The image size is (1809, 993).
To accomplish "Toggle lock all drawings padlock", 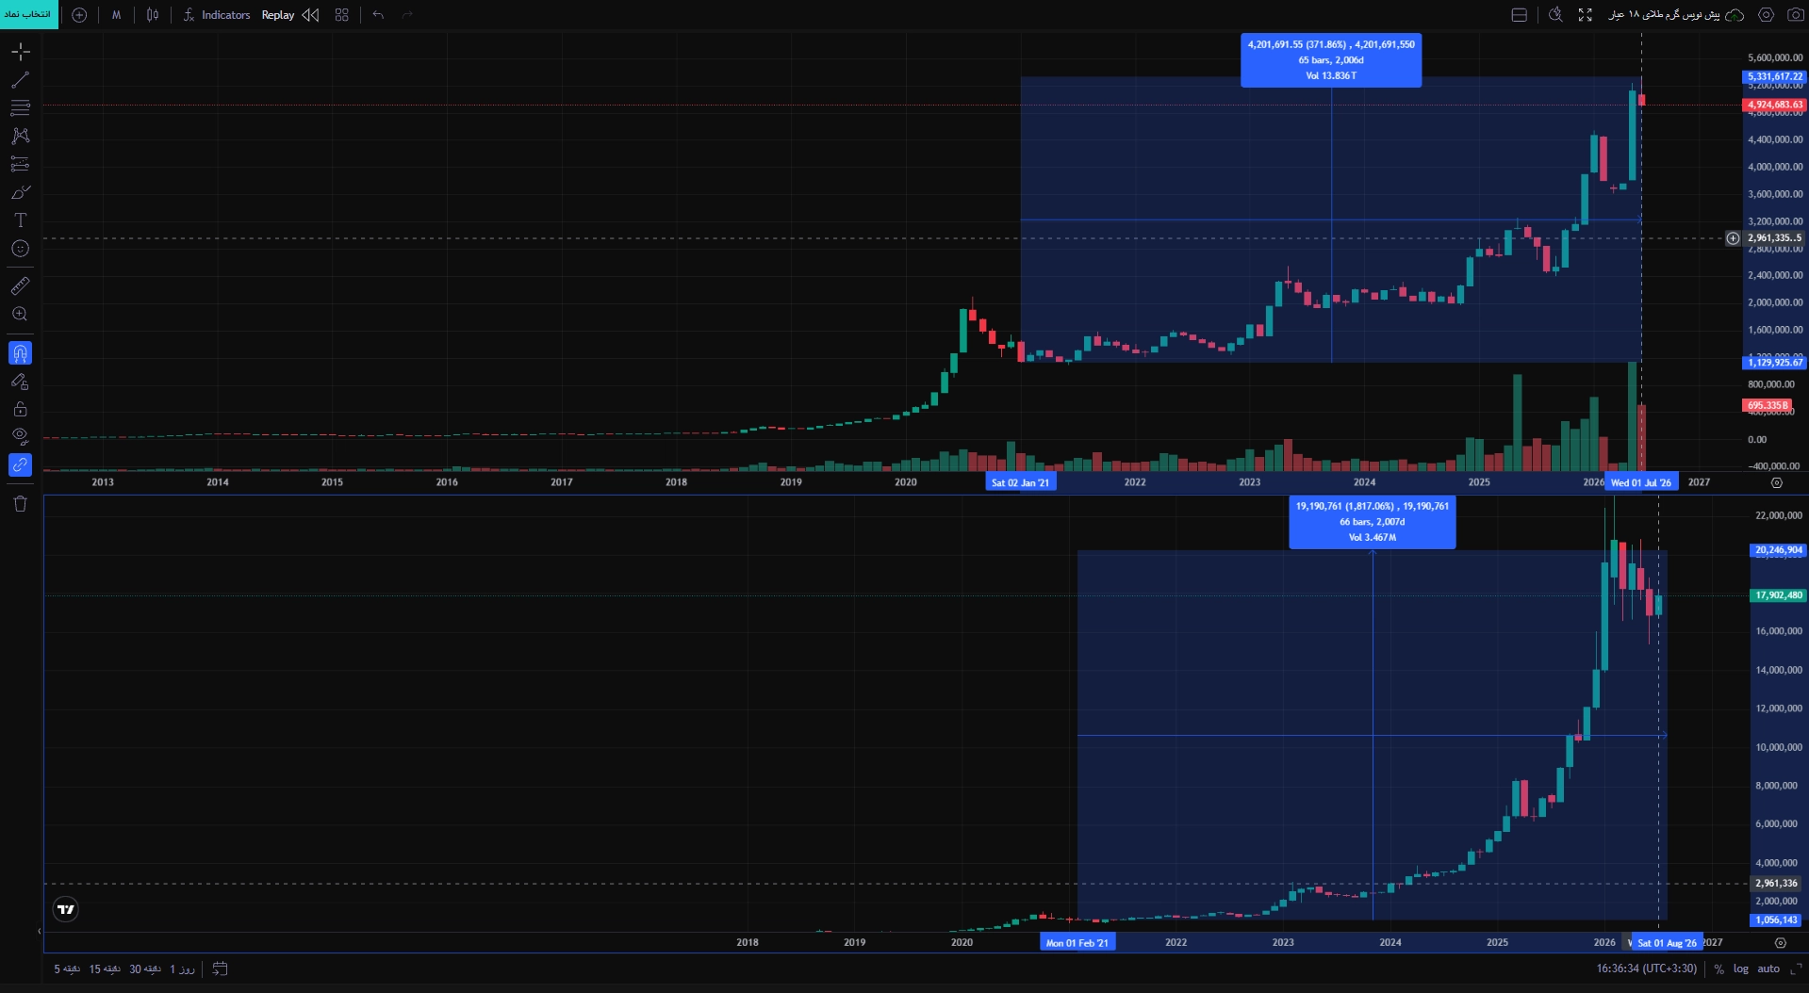I will coord(20,409).
